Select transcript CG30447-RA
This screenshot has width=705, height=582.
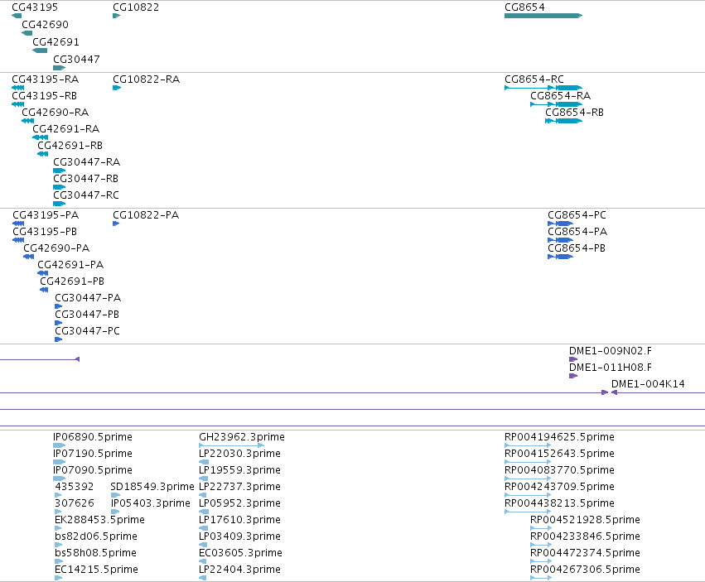coord(87,161)
